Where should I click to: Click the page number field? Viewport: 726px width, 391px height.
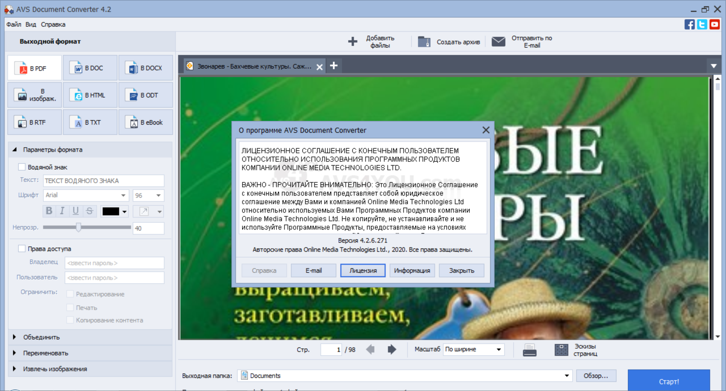[331, 349]
